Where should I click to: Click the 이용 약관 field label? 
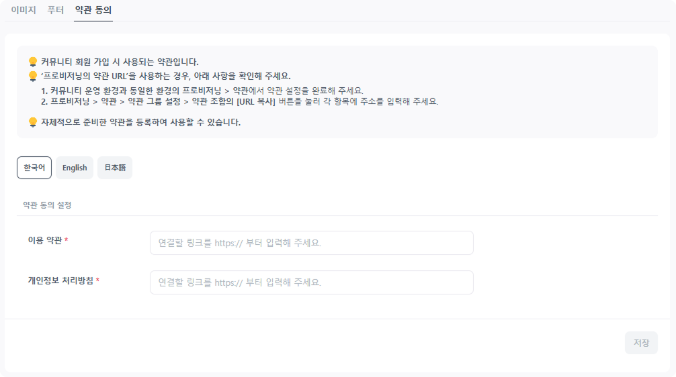45,240
